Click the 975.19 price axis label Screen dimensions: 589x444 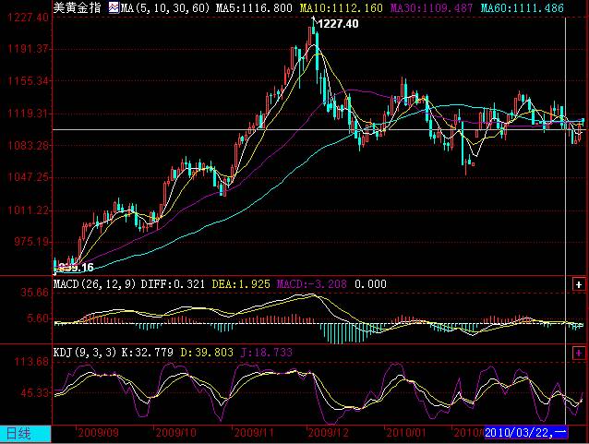click(32, 242)
